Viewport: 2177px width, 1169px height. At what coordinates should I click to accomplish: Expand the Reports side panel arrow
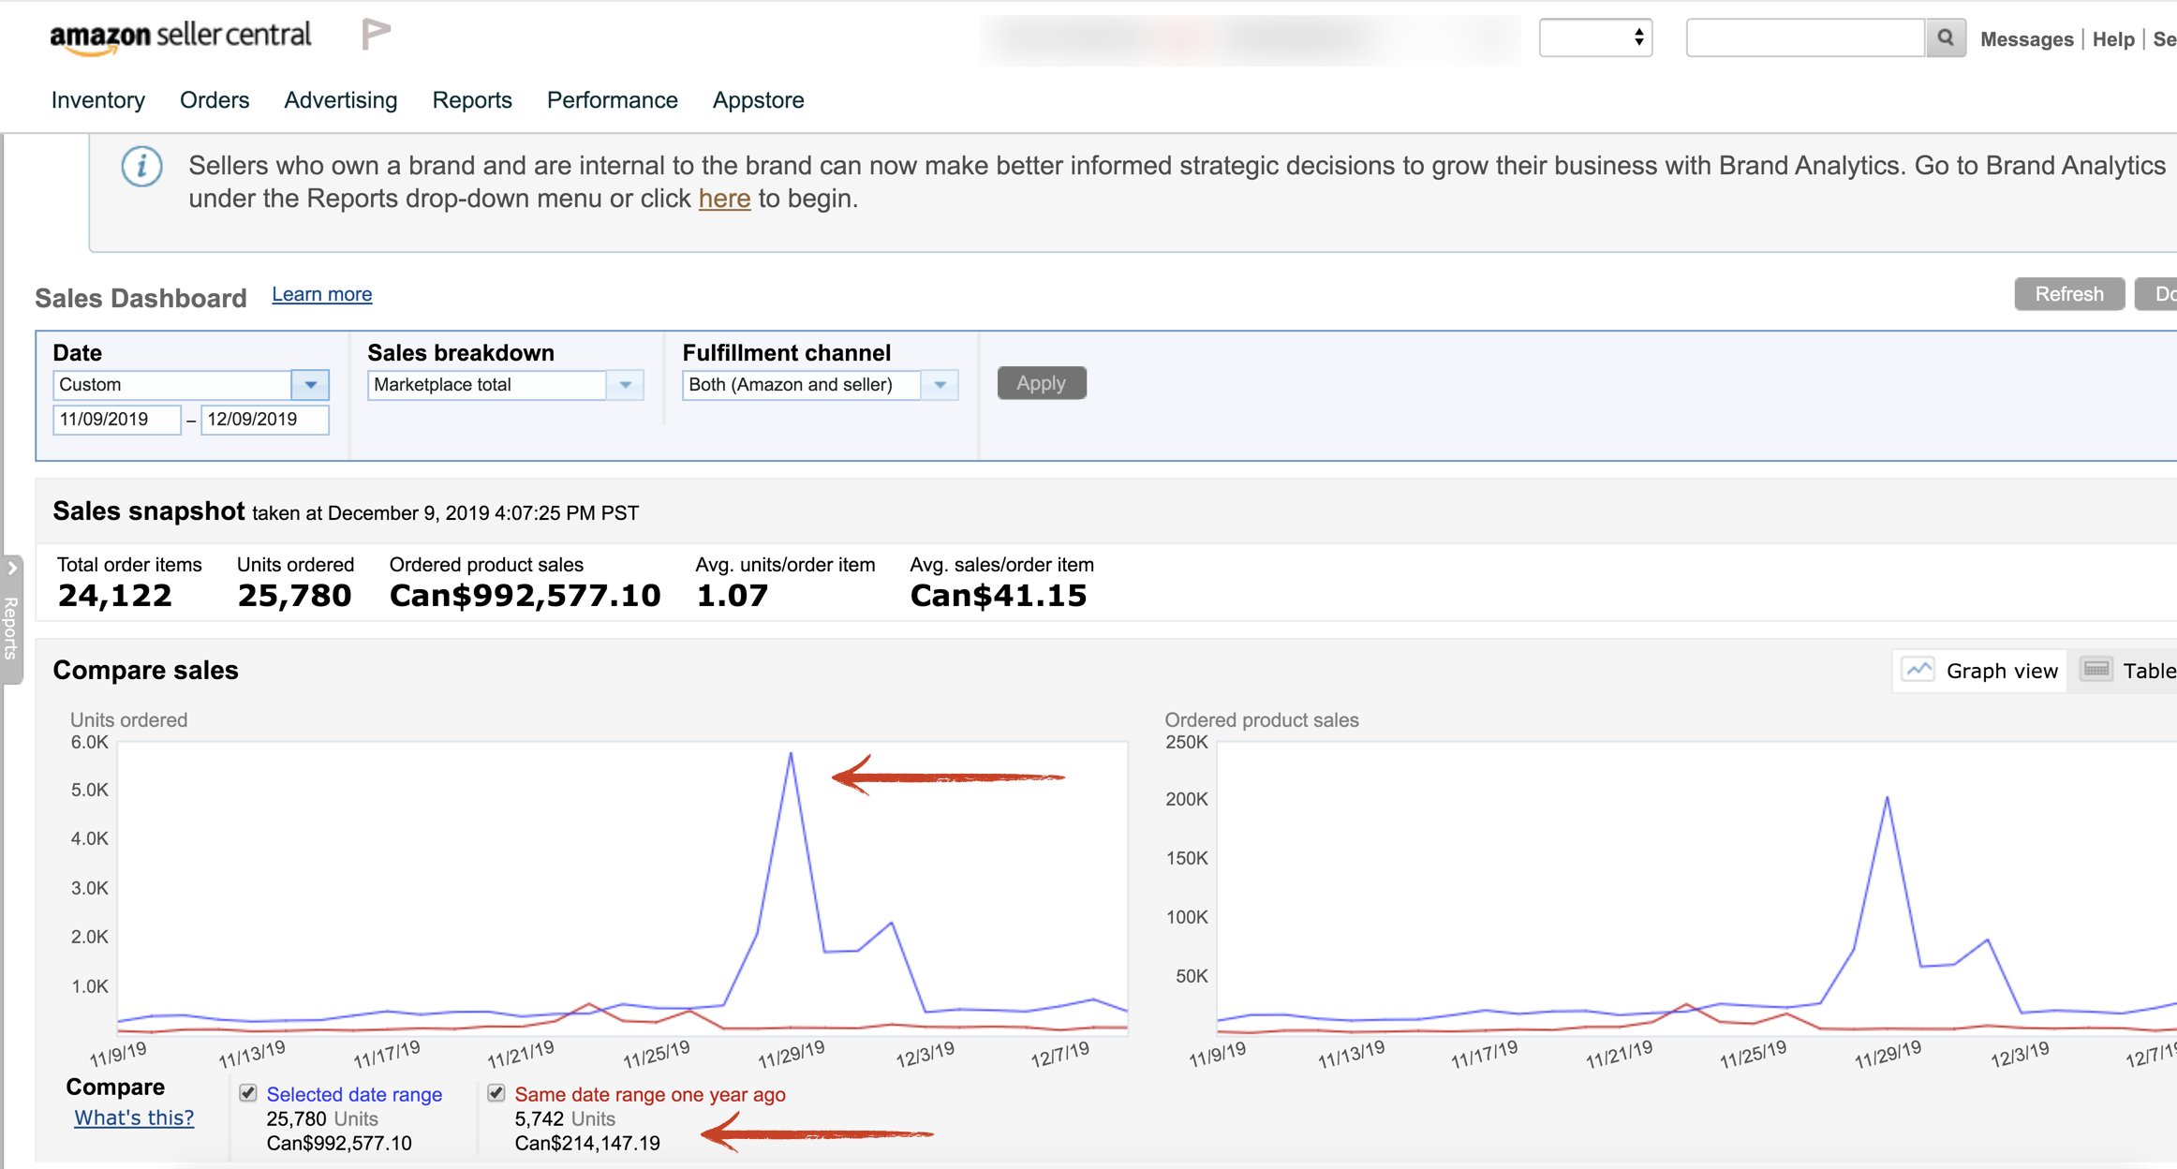coord(12,568)
